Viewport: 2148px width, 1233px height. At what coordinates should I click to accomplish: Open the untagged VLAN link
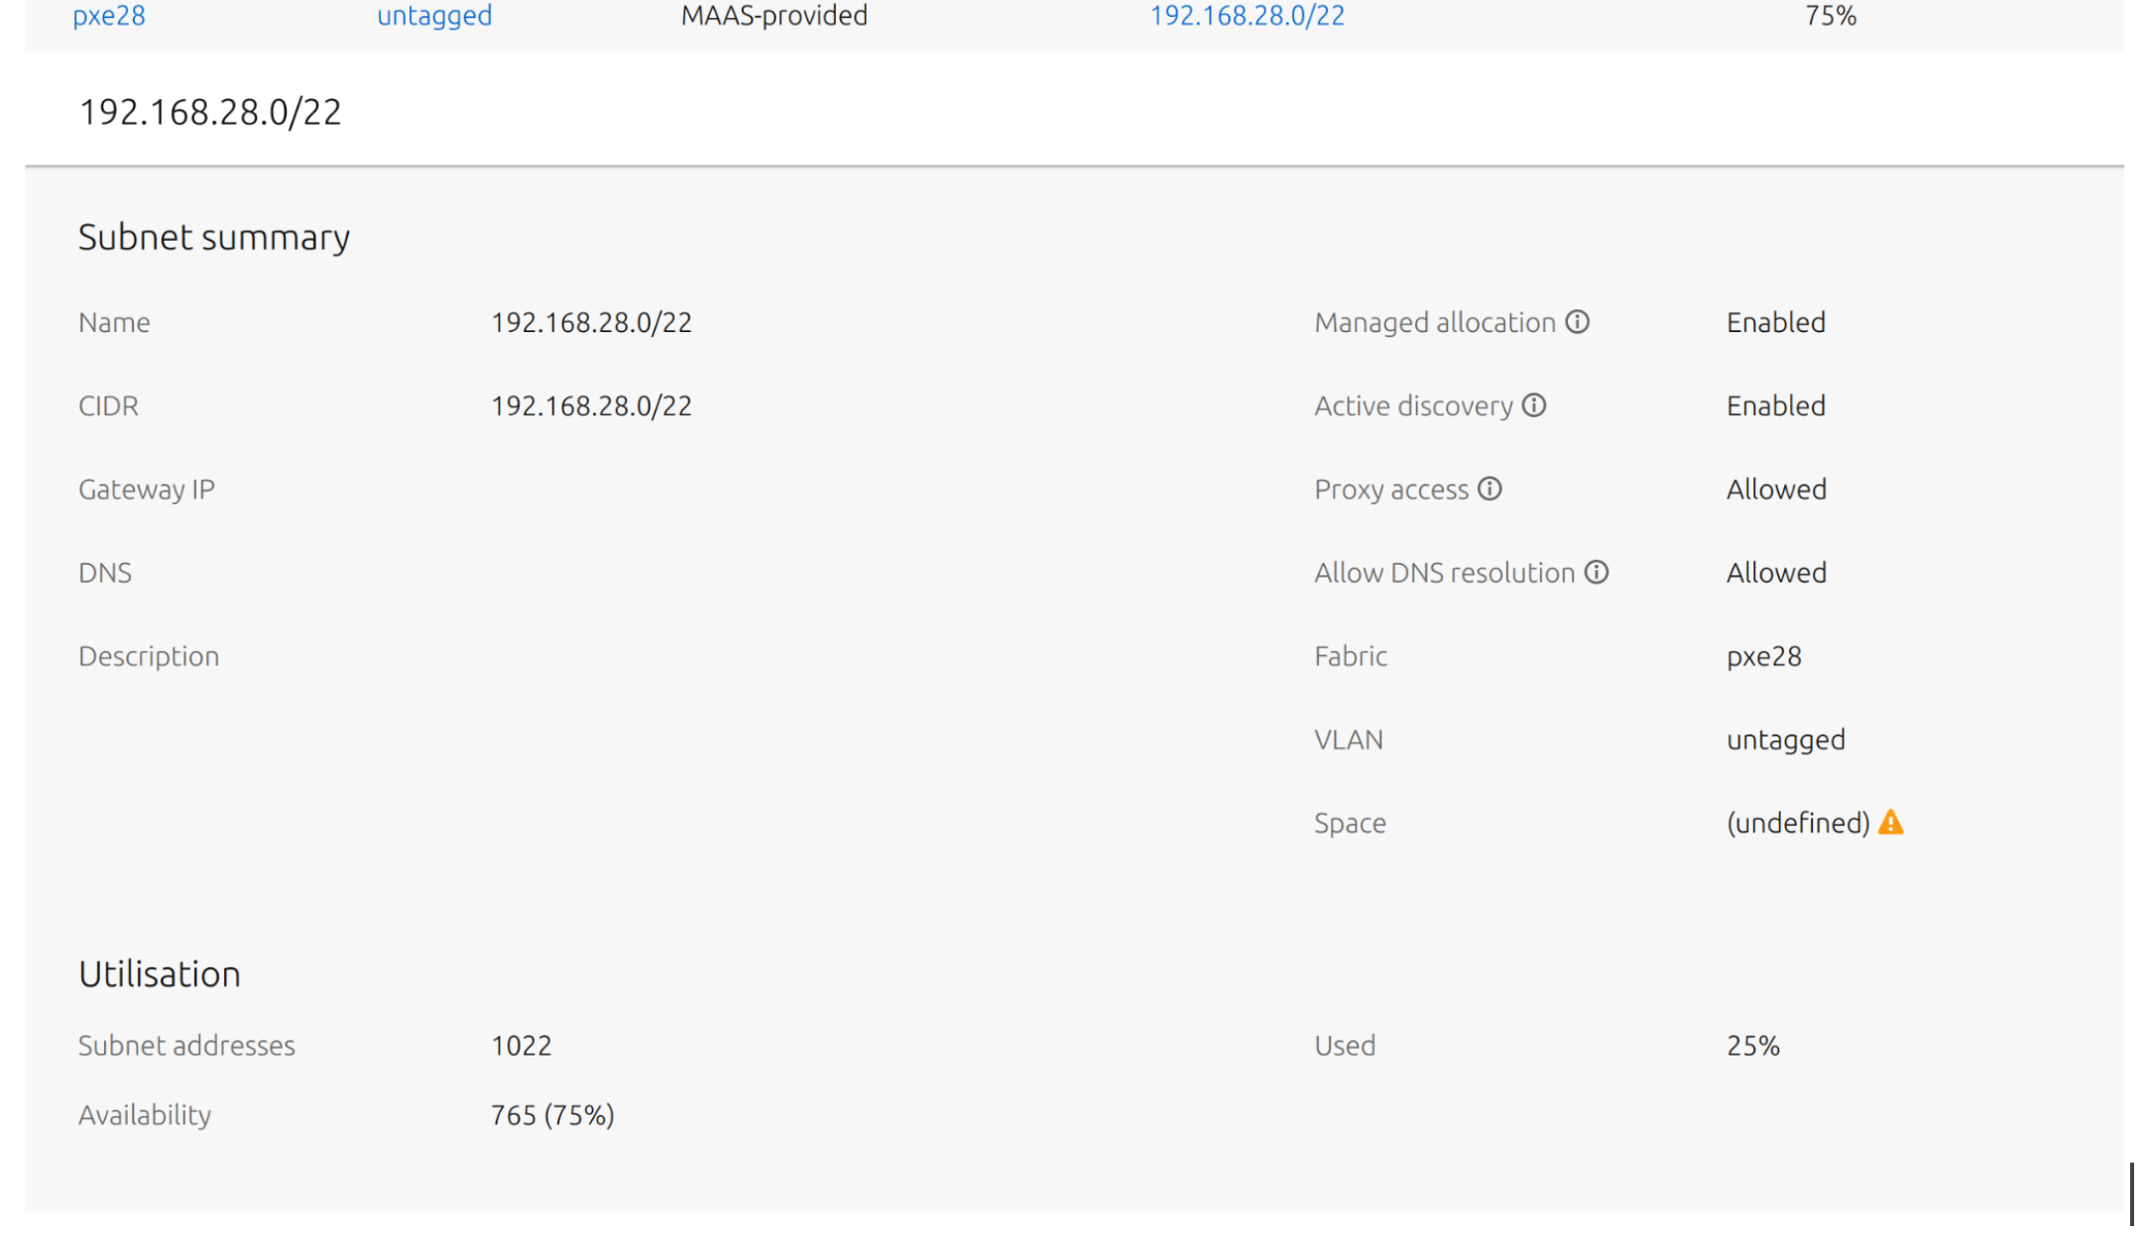click(x=434, y=16)
